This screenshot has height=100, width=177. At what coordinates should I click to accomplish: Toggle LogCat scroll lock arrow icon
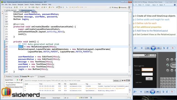pyautogui.click(x=129, y=81)
